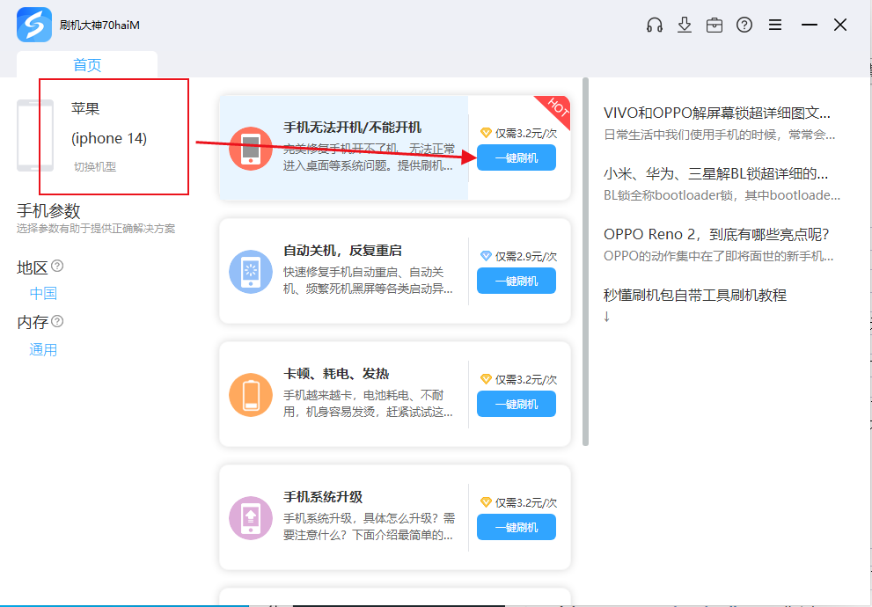Screen dimensions: 872x607
Task: Click gold diamond icon on 手机系统升级 card
Action: click(486, 502)
